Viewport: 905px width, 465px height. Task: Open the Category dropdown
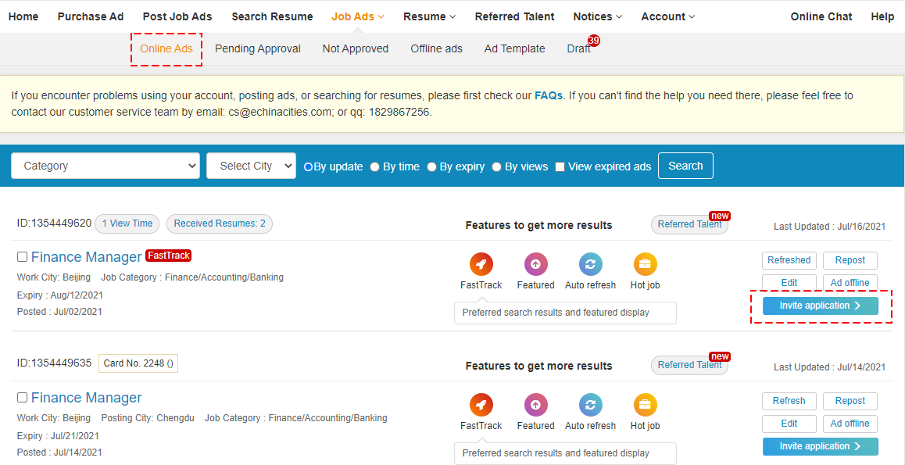tap(106, 166)
